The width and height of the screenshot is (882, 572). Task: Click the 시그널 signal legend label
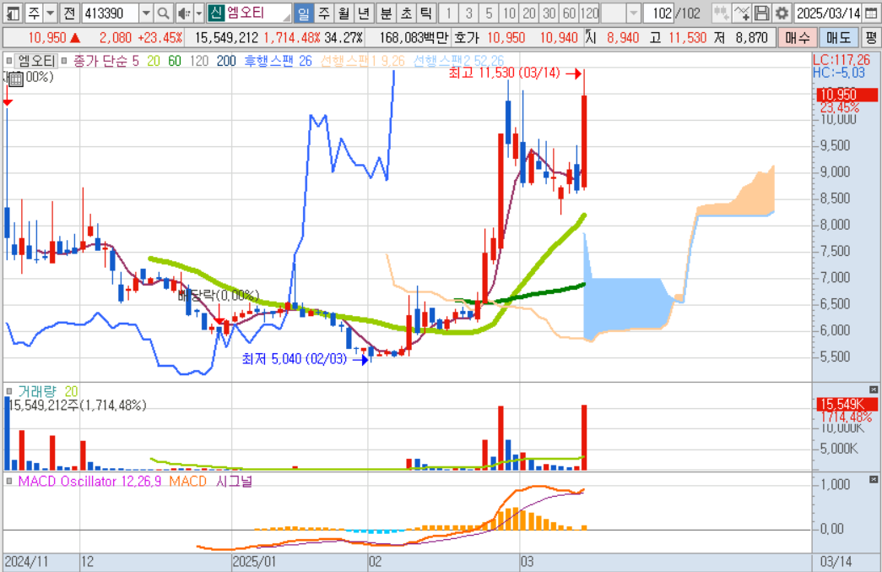[234, 481]
